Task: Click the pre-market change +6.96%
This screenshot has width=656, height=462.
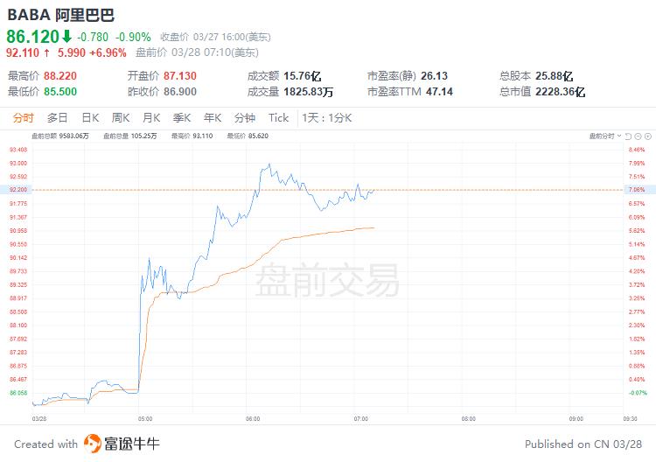Action: [x=108, y=52]
